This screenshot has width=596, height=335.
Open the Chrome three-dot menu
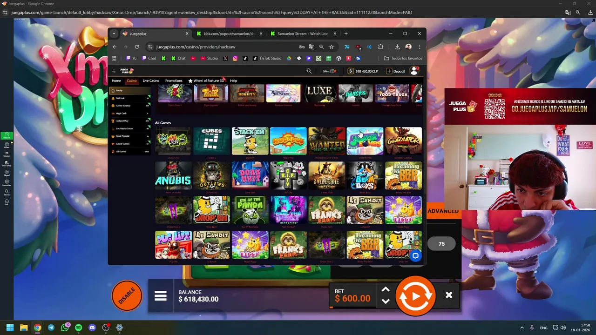[x=420, y=47]
